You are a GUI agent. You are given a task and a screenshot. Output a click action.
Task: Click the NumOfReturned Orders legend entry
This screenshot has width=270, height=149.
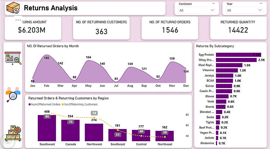45,104
